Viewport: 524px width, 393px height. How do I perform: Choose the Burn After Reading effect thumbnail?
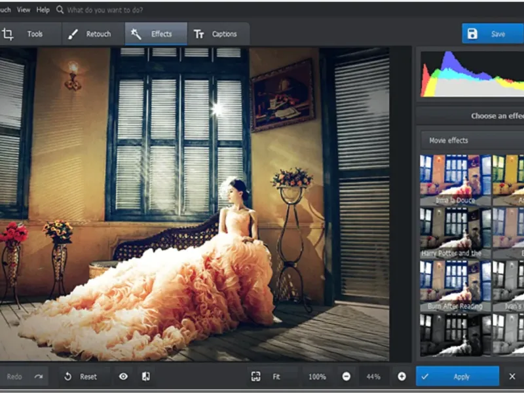(x=455, y=286)
